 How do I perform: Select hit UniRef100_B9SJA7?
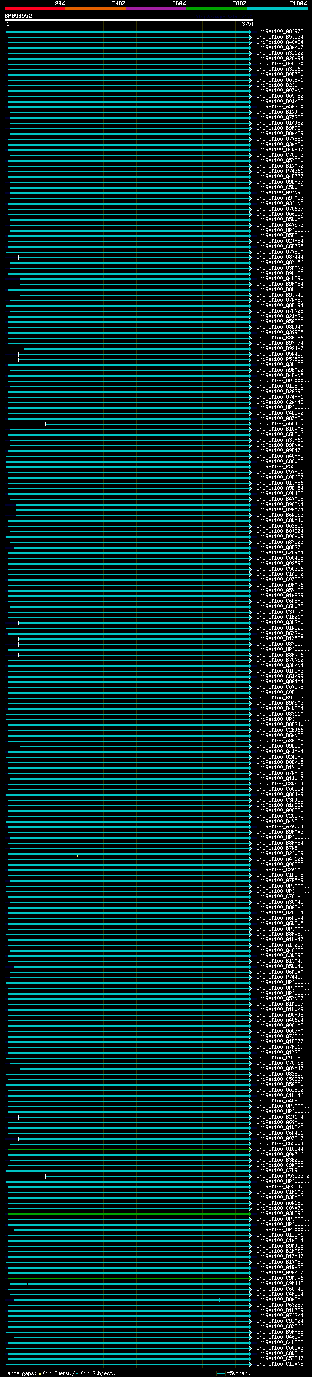[279, 349]
